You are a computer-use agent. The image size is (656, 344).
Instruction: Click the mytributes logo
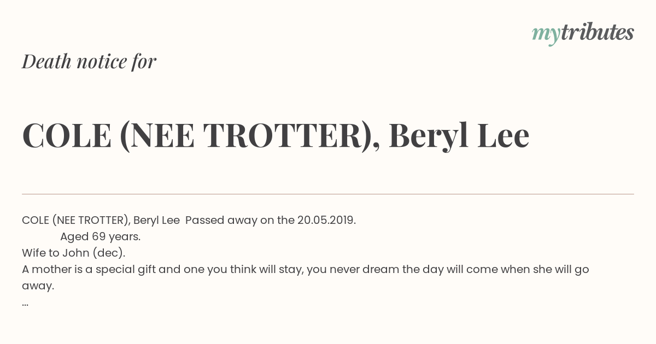click(583, 33)
